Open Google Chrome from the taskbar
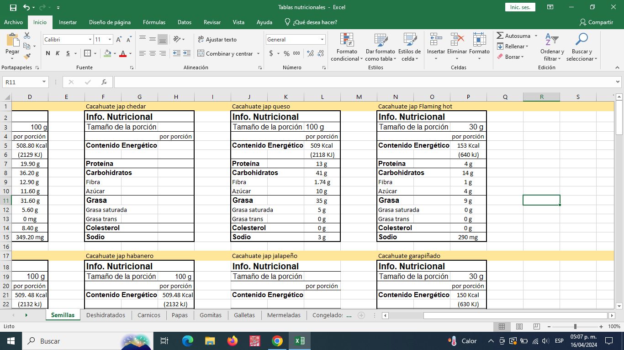624x350 pixels. pyautogui.click(x=277, y=340)
